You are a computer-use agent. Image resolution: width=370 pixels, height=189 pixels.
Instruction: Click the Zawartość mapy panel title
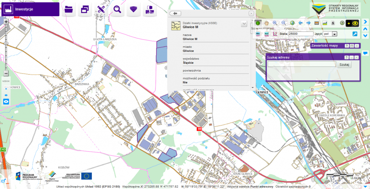[x=325, y=46]
